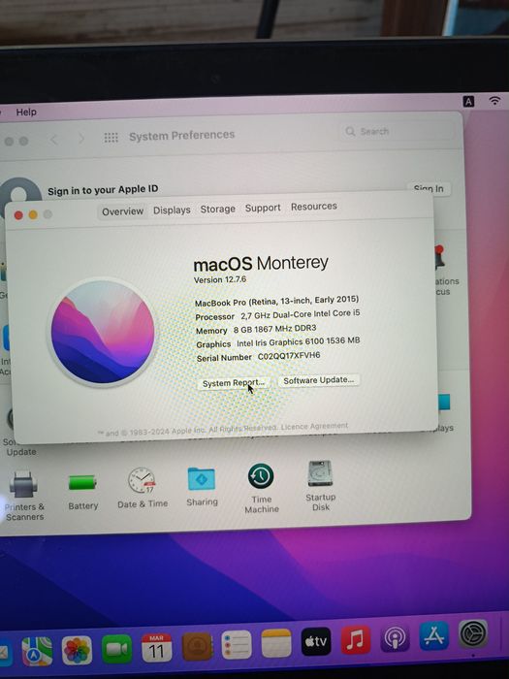Switch to the Support tab

point(263,208)
